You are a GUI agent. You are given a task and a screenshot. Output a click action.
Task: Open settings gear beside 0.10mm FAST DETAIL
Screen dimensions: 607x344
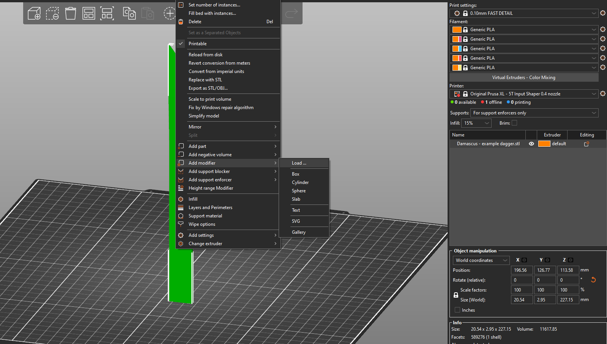click(x=603, y=13)
